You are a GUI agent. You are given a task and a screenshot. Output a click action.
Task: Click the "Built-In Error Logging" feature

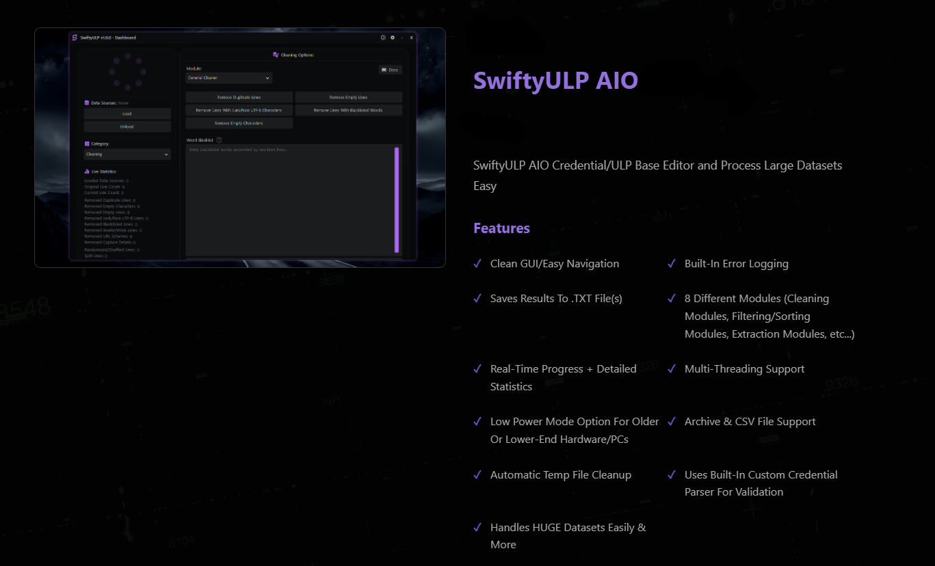(737, 264)
